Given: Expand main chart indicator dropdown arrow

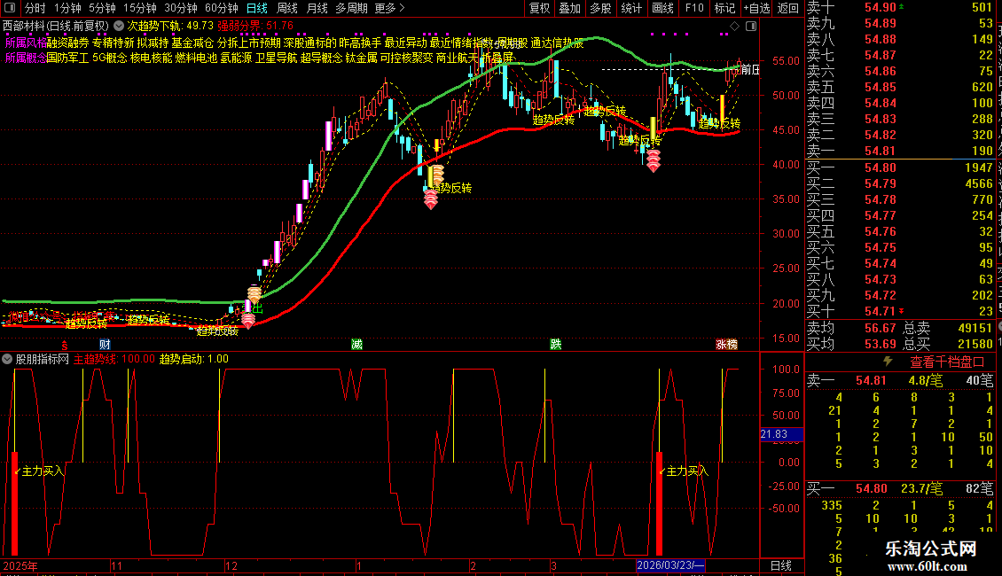Looking at the screenshot, I should (119, 27).
